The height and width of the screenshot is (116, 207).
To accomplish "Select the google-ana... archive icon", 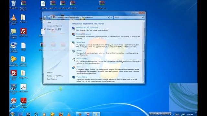I will 102,5.
